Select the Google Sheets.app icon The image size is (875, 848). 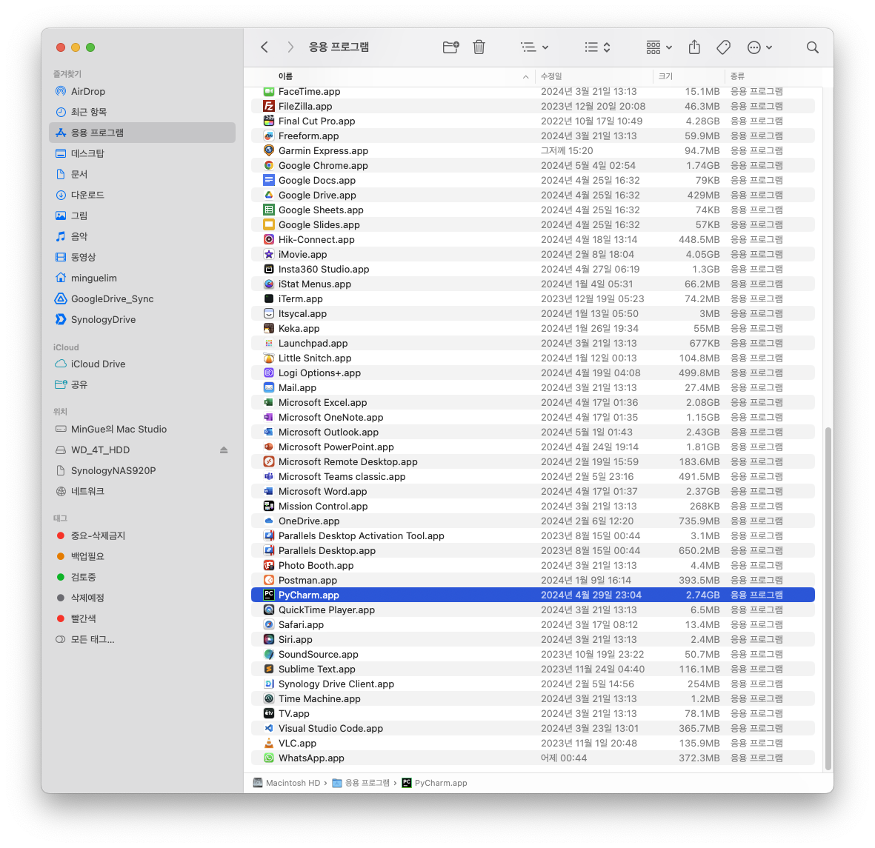click(x=269, y=210)
